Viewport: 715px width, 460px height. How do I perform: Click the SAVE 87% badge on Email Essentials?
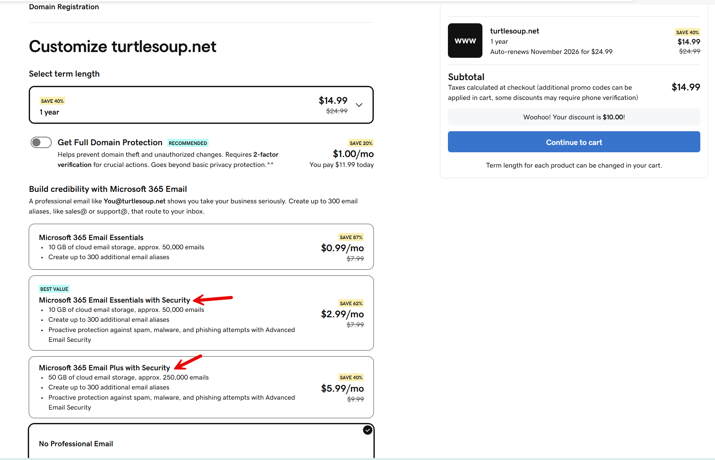[x=351, y=237]
